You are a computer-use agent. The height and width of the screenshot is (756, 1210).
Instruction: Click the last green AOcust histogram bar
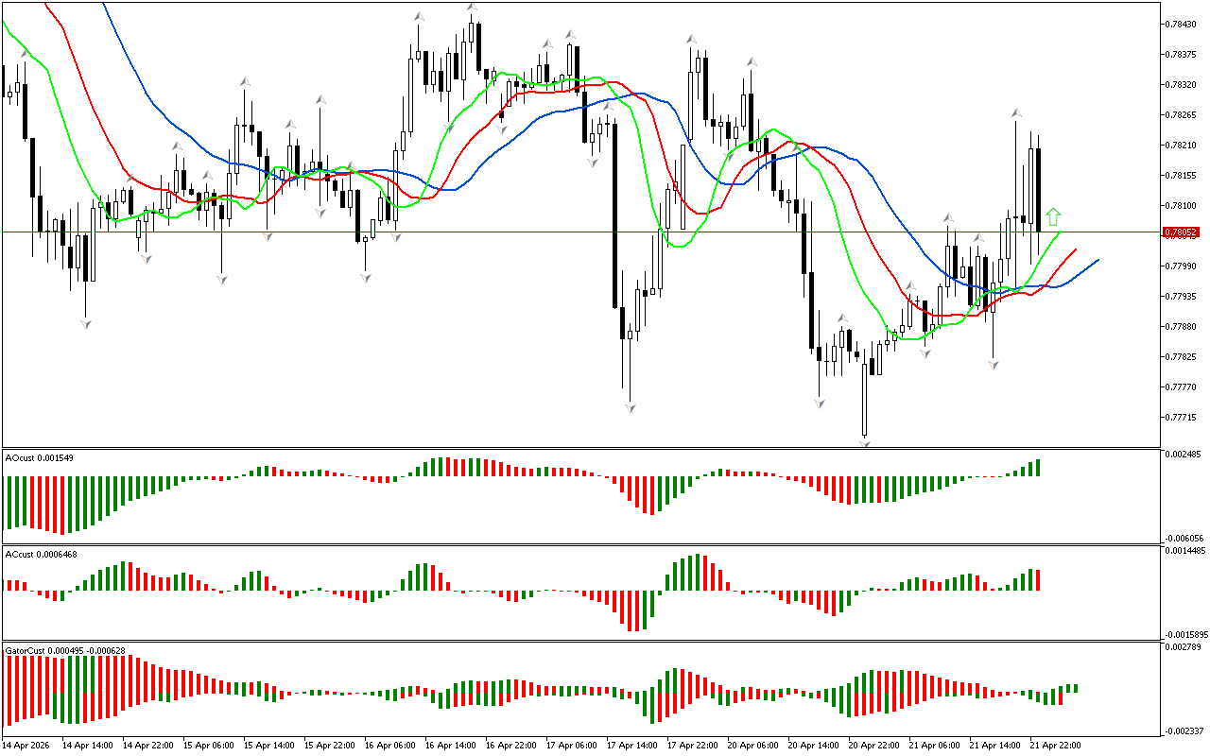tap(1038, 467)
